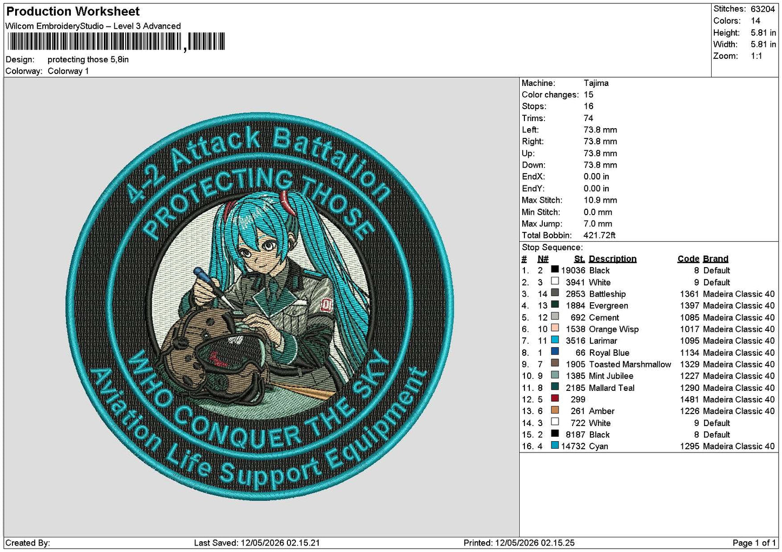Viewport: 782px width, 552px height.
Task: Select the Evergreen color swatch
Action: point(555,304)
